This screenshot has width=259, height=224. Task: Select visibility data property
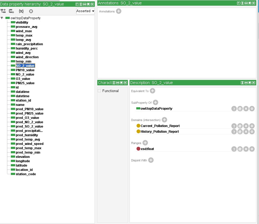coord(22,22)
